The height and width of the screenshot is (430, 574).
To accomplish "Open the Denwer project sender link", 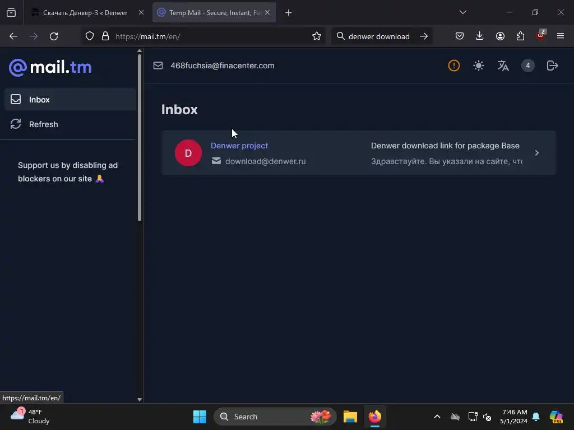I will 239,146.
